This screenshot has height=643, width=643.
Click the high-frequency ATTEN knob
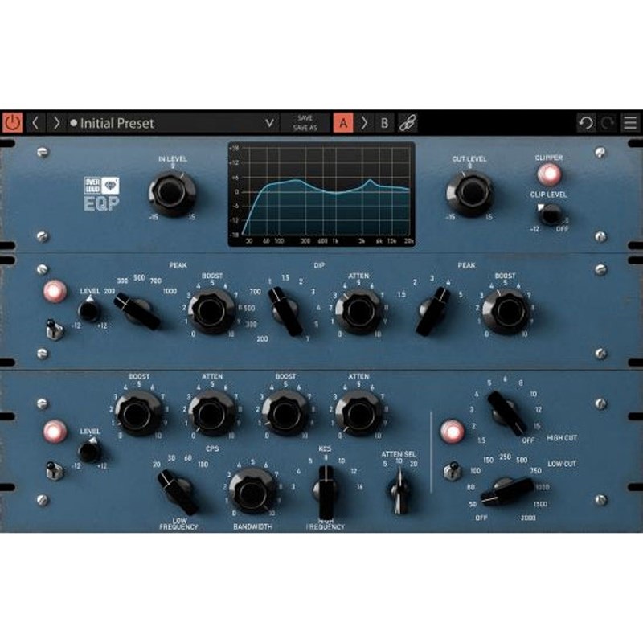click(358, 413)
